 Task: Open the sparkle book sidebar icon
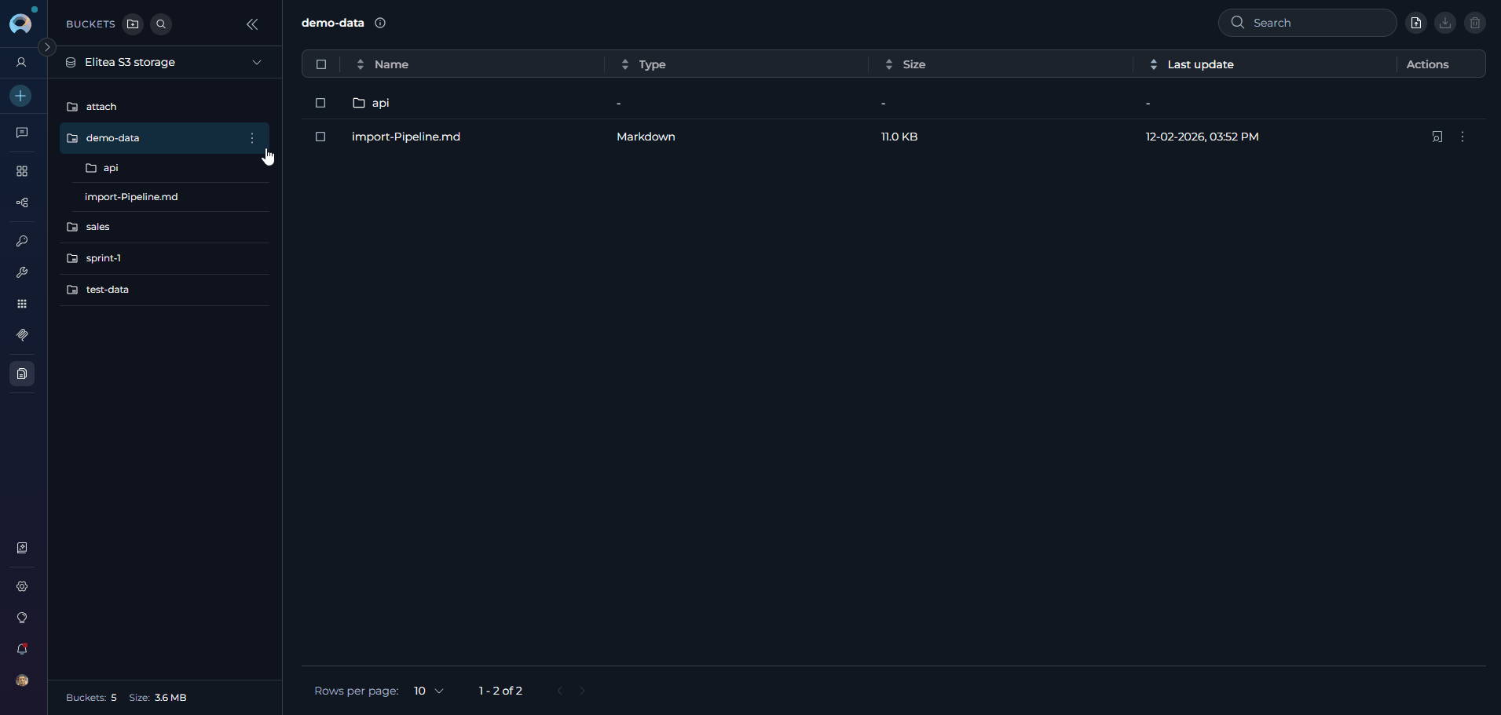[22, 548]
